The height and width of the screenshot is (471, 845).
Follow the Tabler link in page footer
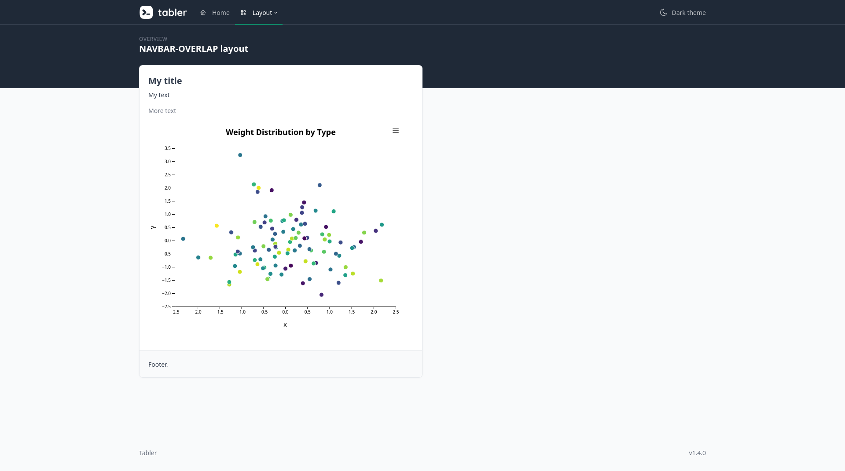148,453
